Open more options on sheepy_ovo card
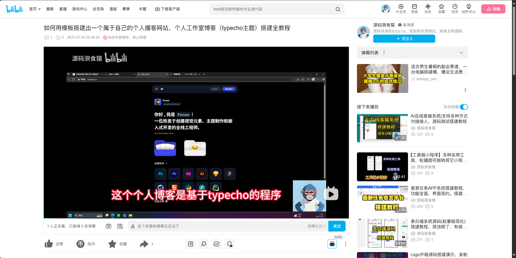Image resolution: width=516 pixels, height=258 pixels. [x=465, y=90]
